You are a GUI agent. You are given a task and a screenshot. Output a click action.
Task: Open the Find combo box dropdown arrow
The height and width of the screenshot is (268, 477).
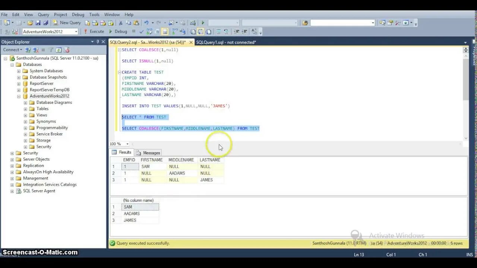pos(373,23)
